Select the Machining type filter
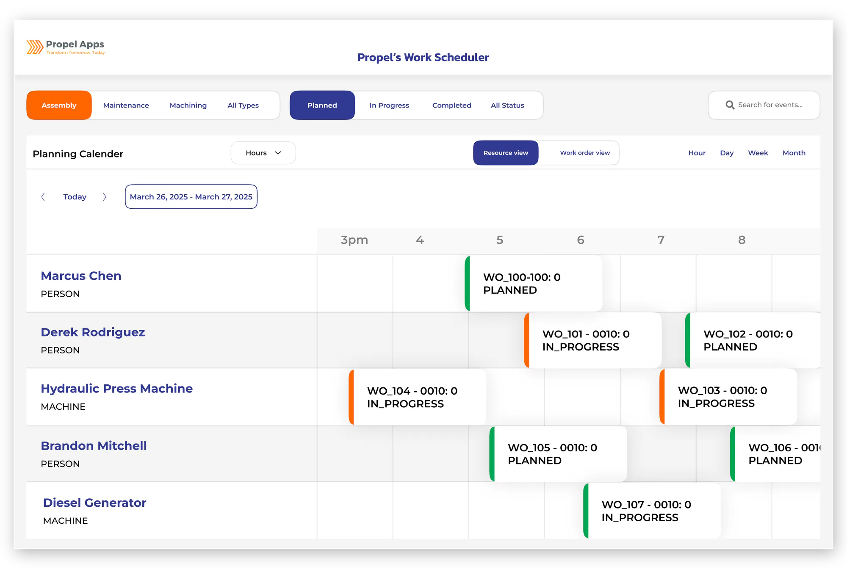The height and width of the screenshot is (569, 847). point(188,105)
